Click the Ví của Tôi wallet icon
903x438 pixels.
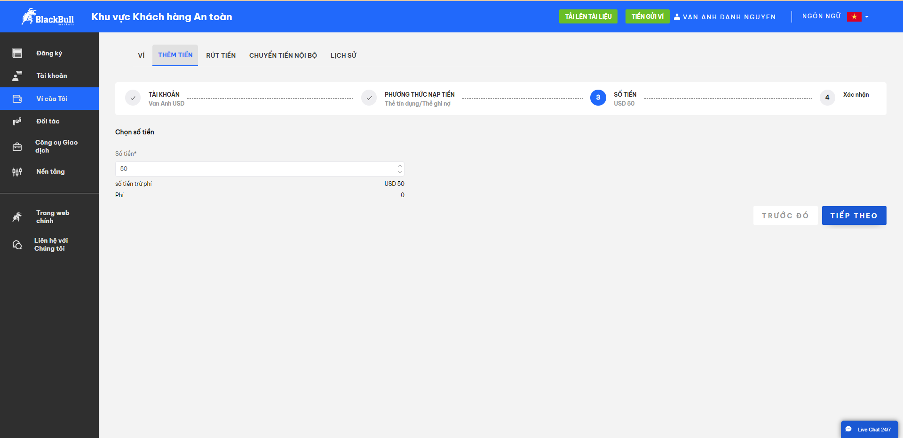[17, 99]
